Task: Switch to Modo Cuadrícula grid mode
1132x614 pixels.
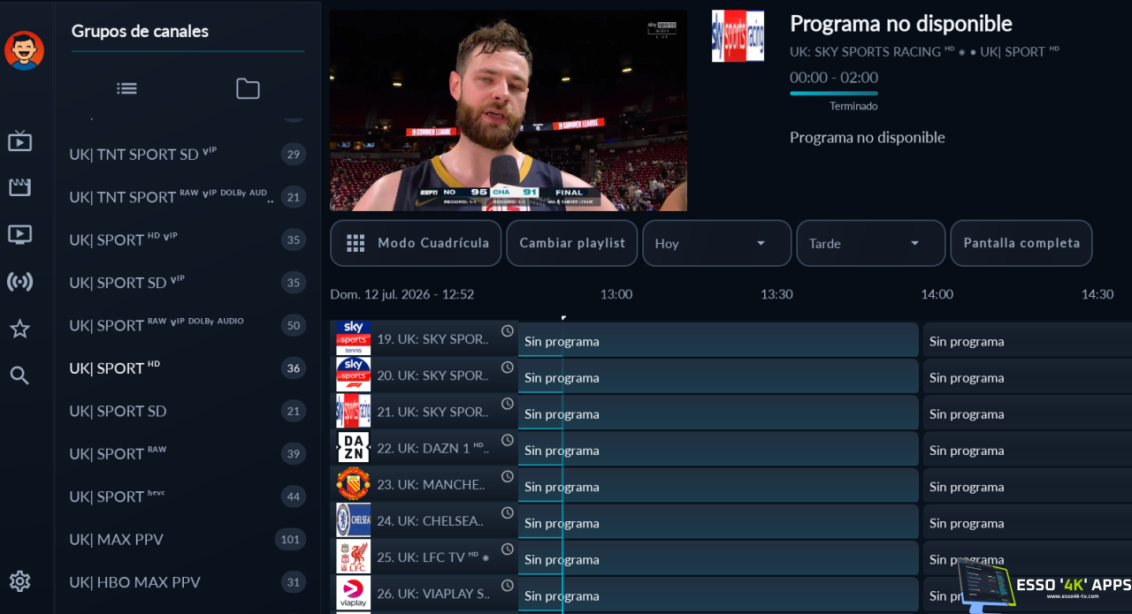Action: click(416, 243)
